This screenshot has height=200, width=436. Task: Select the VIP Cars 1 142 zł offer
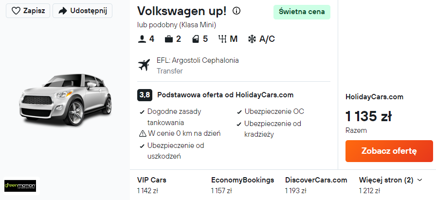(152, 184)
